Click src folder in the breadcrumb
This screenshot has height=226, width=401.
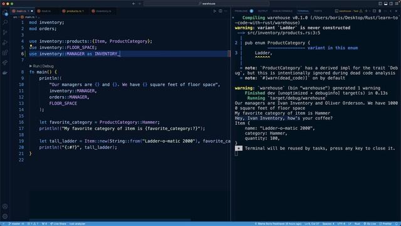tap(15, 17)
